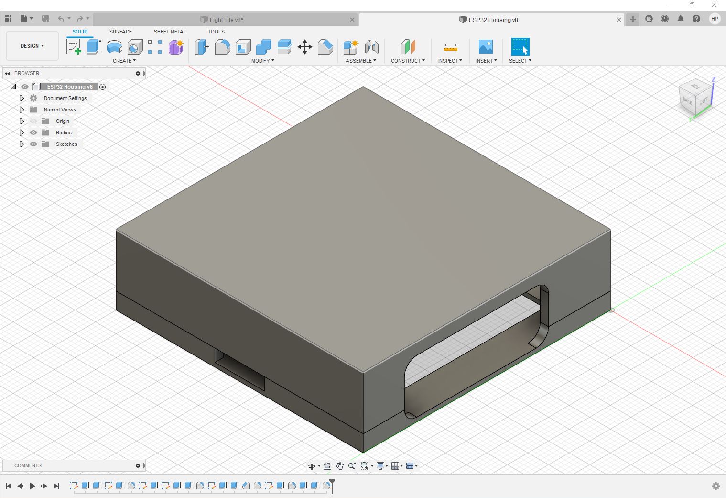Collapse the browser with the double-arrow button

(x=8, y=73)
